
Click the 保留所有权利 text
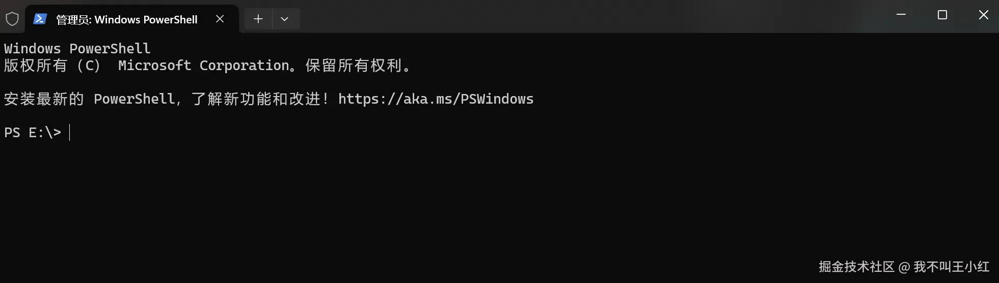(354, 66)
